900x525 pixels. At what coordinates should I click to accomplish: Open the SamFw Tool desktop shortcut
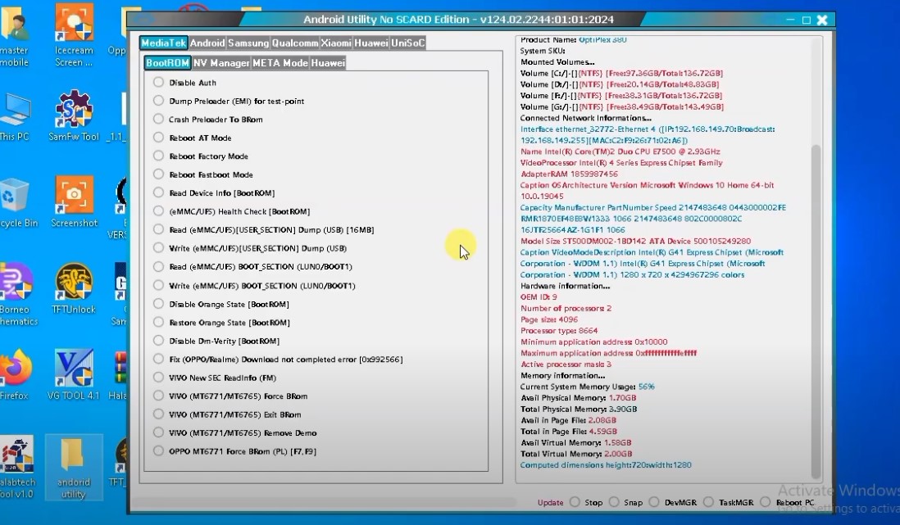point(74,116)
